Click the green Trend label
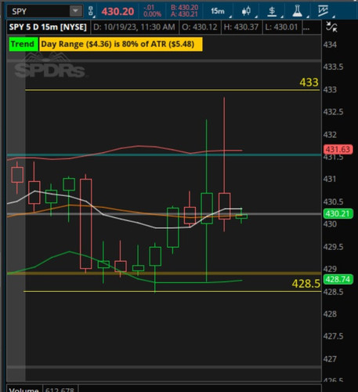Viewport: 358px width, 392px height. click(23, 44)
